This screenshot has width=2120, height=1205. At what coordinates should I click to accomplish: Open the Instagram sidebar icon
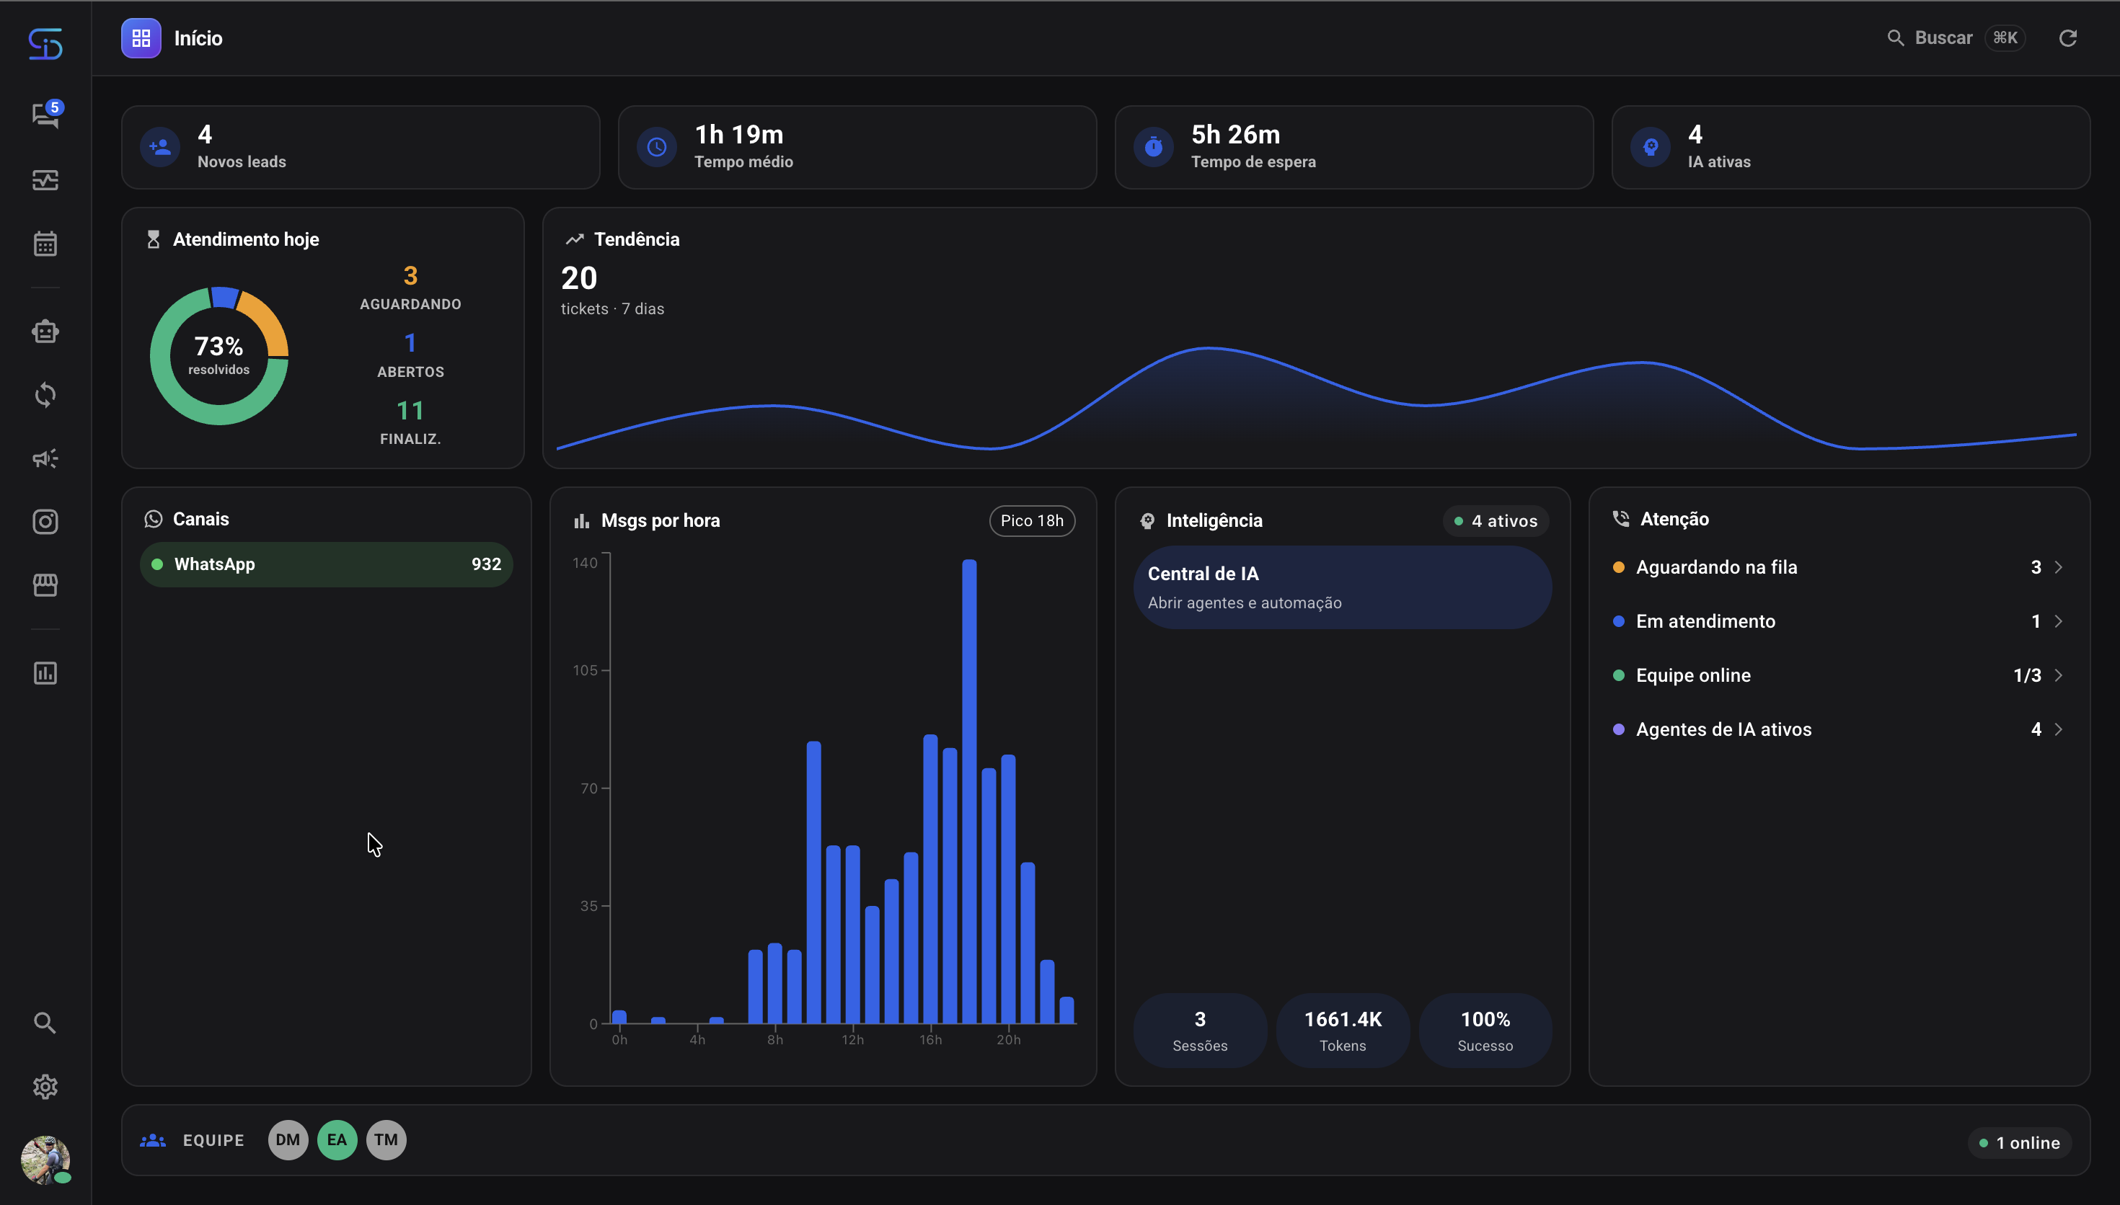tap(45, 521)
